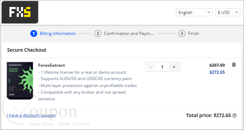Increase quantity with the plus button
244x130 pixels.
tap(174, 67)
